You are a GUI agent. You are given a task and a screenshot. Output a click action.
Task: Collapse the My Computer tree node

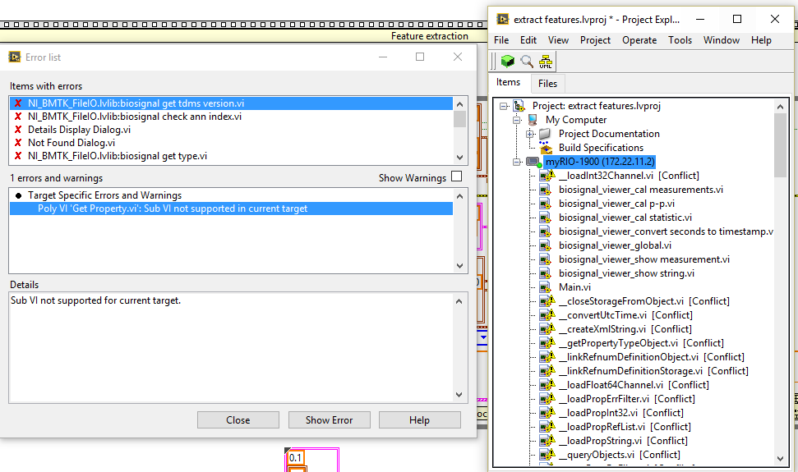pos(517,120)
